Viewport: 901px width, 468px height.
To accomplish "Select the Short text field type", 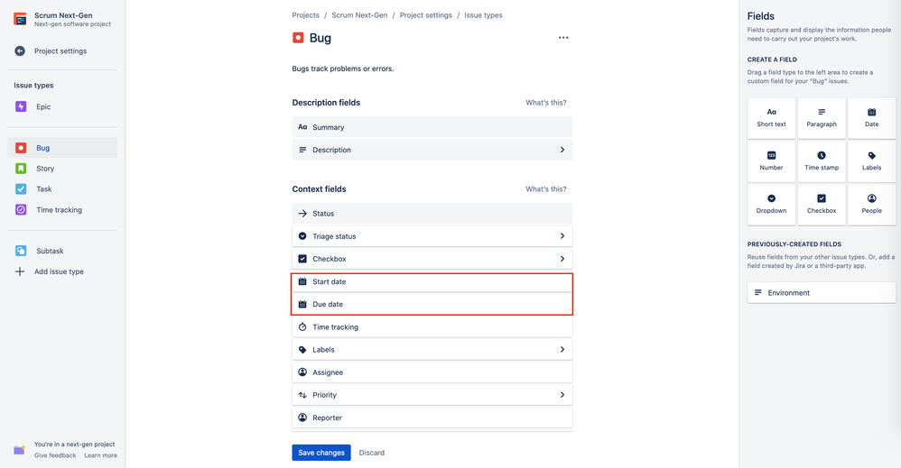I will pyautogui.click(x=771, y=118).
